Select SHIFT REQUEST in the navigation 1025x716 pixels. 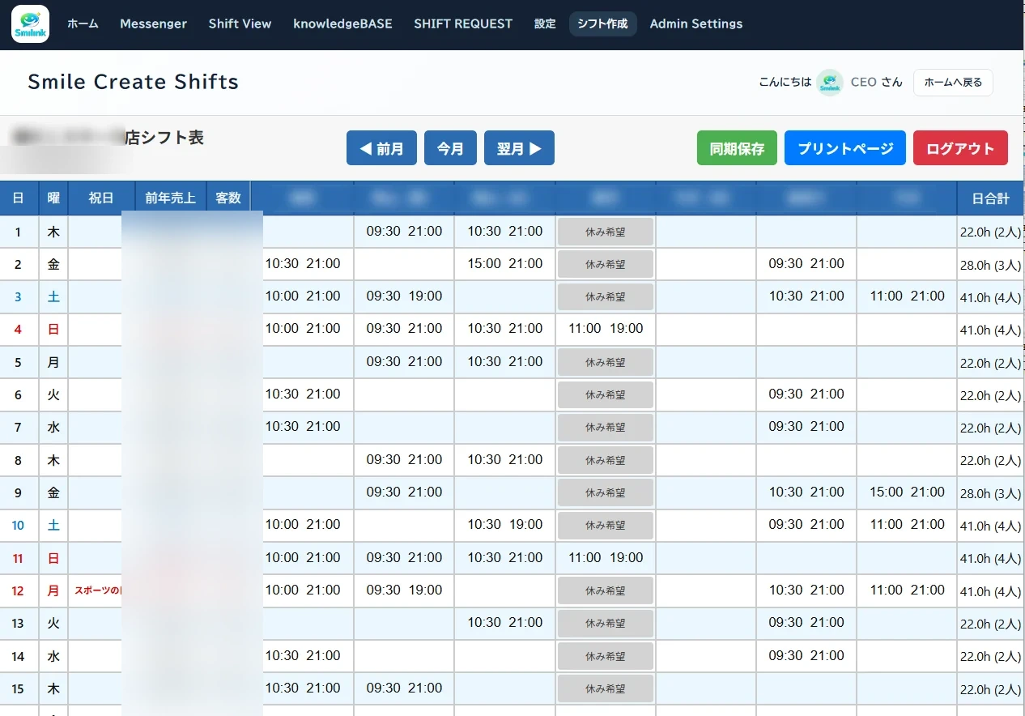463,24
